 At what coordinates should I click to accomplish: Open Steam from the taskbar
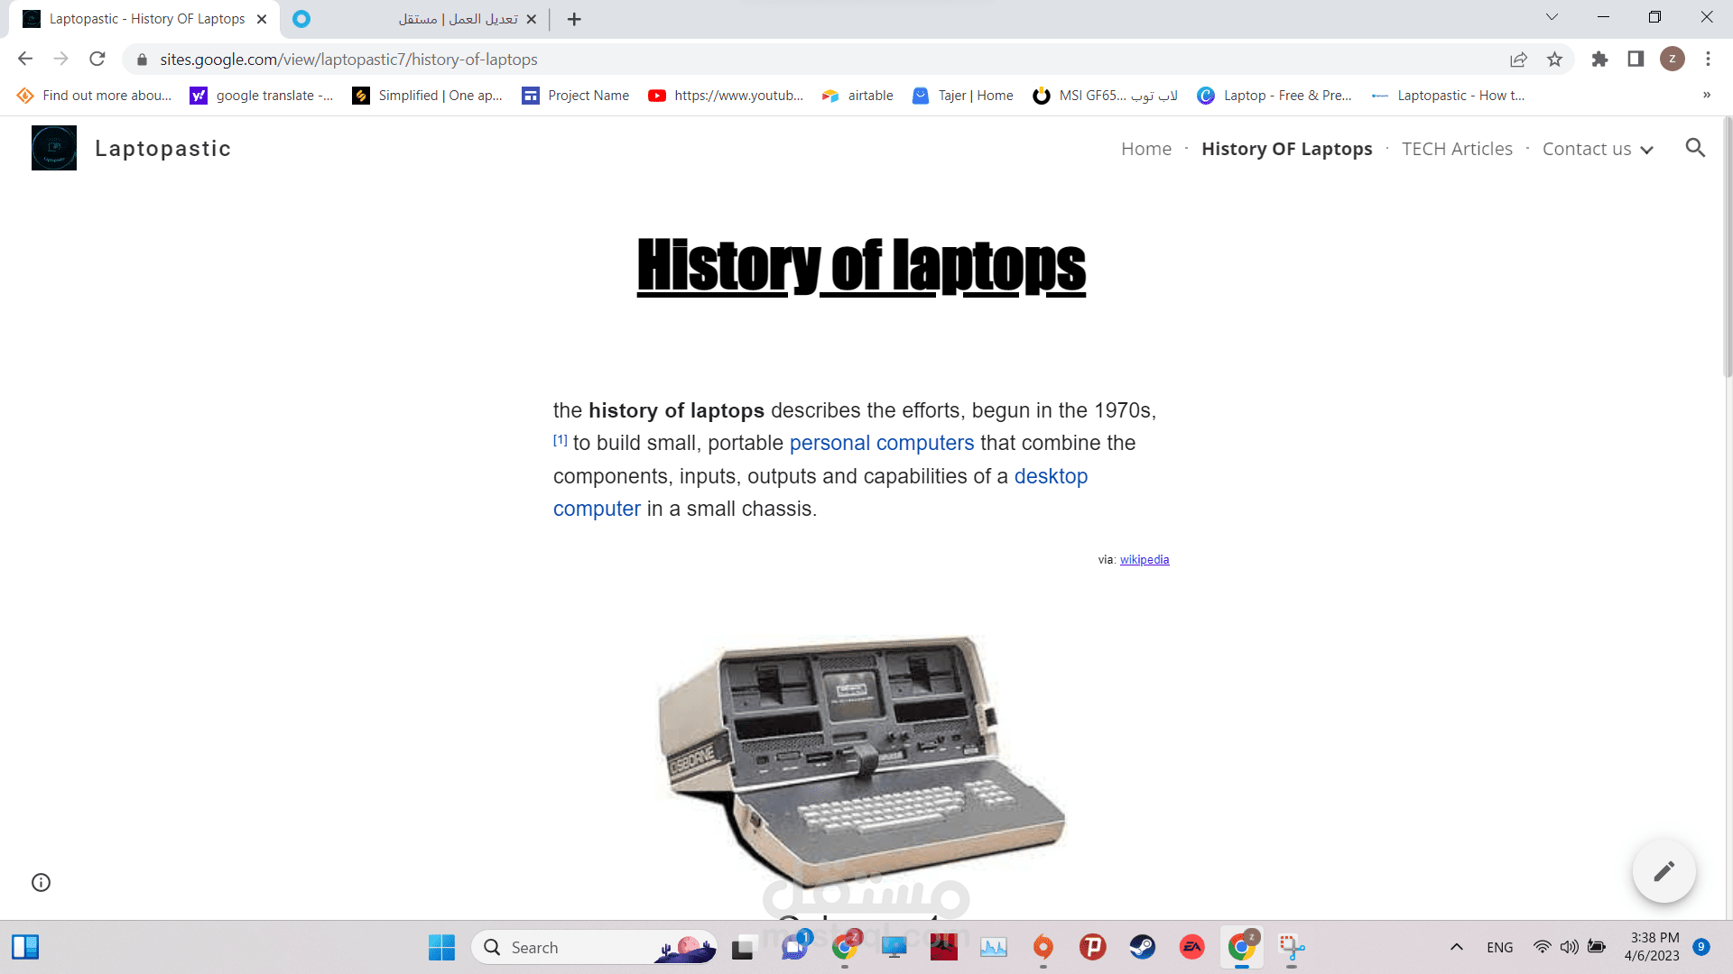coord(1142,947)
